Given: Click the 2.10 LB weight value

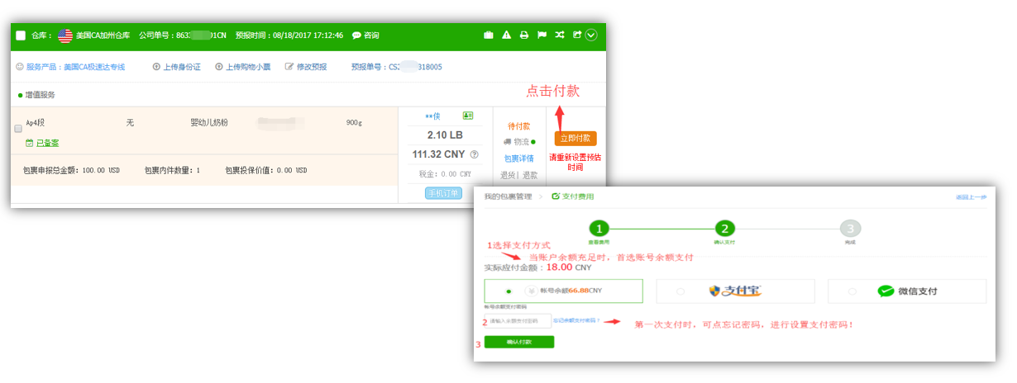Looking at the screenshot, I should coord(444,135).
